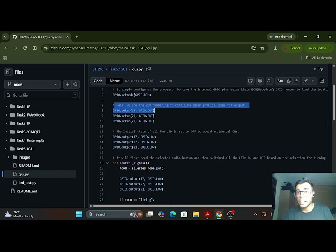Click the horizontal code scrollbar
This screenshot has height=252, width=336.
(x=183, y=206)
